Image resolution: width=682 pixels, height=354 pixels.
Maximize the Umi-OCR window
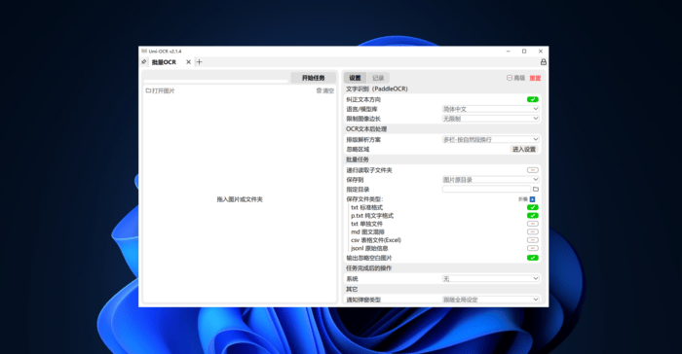point(524,52)
